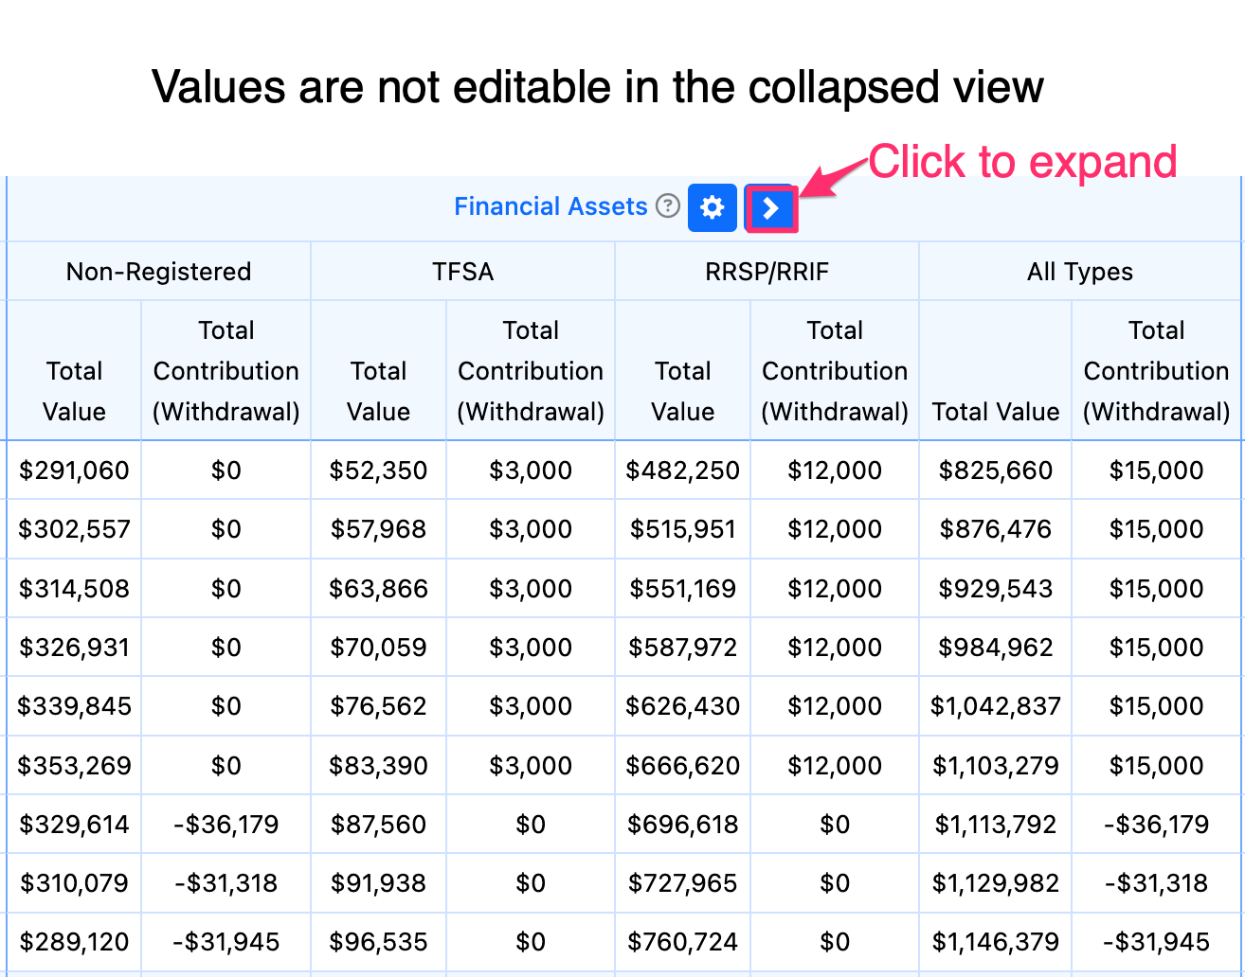The height and width of the screenshot is (977, 1245).
Task: Click RRSP/RRIF Total Value column header
Action: (683, 370)
